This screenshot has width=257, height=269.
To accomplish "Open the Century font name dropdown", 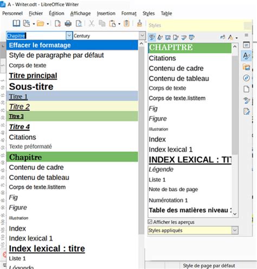I will click(142, 36).
